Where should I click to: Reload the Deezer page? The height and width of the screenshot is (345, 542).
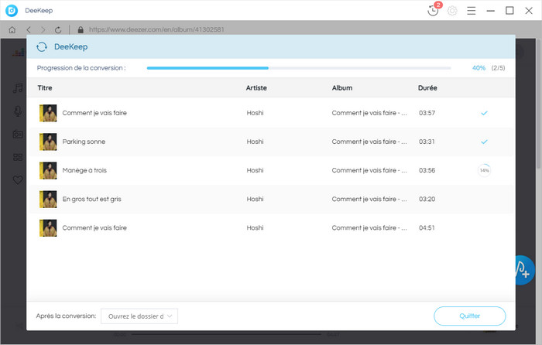pos(58,29)
